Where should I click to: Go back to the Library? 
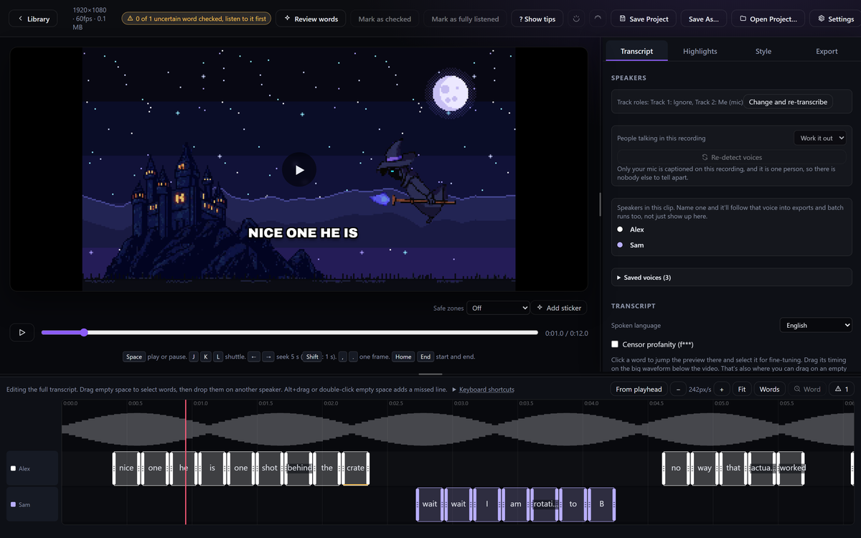click(34, 19)
